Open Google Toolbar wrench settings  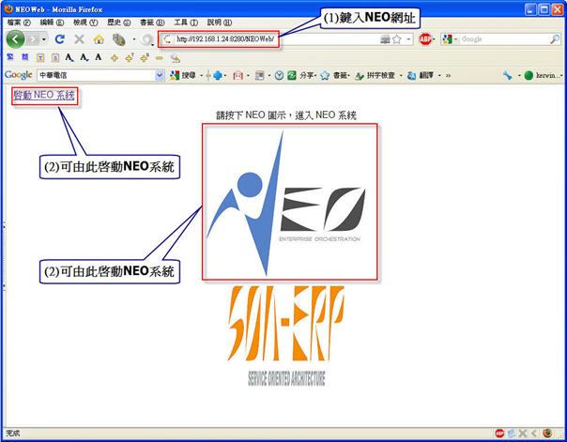[508, 75]
